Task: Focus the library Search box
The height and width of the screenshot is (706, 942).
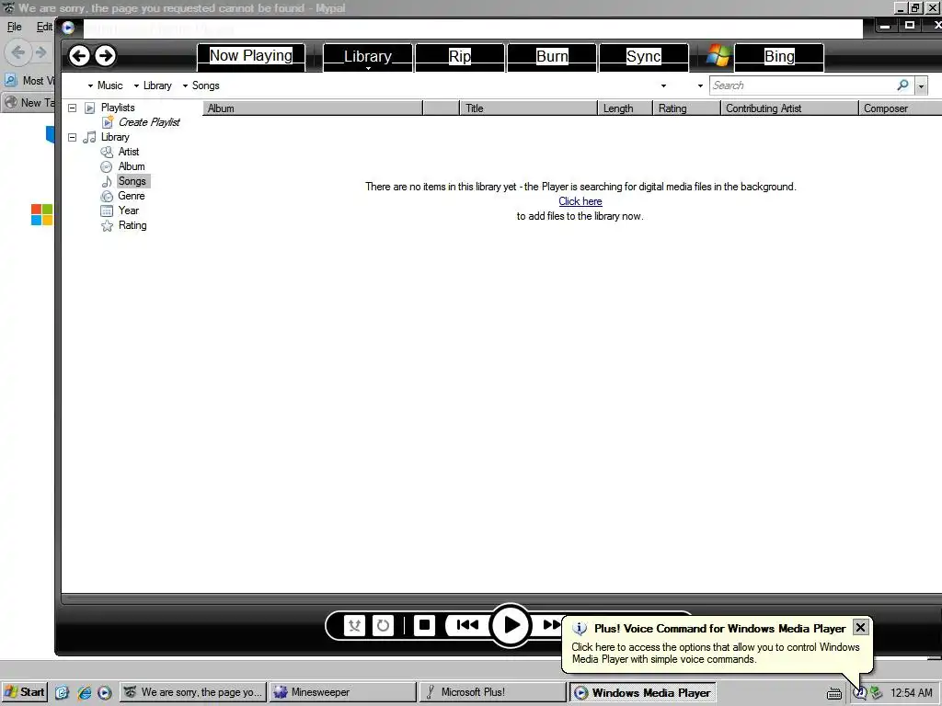Action: [802, 85]
